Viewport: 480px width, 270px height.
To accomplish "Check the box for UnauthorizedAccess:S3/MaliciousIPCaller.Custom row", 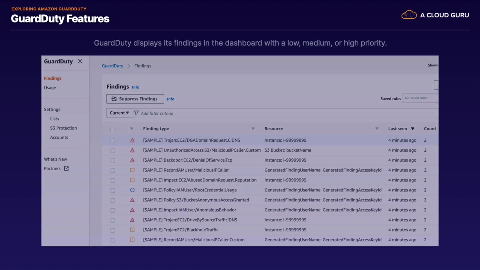I will [x=113, y=150].
